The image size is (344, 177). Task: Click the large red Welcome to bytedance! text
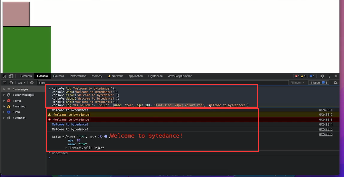pyautogui.click(x=146, y=136)
